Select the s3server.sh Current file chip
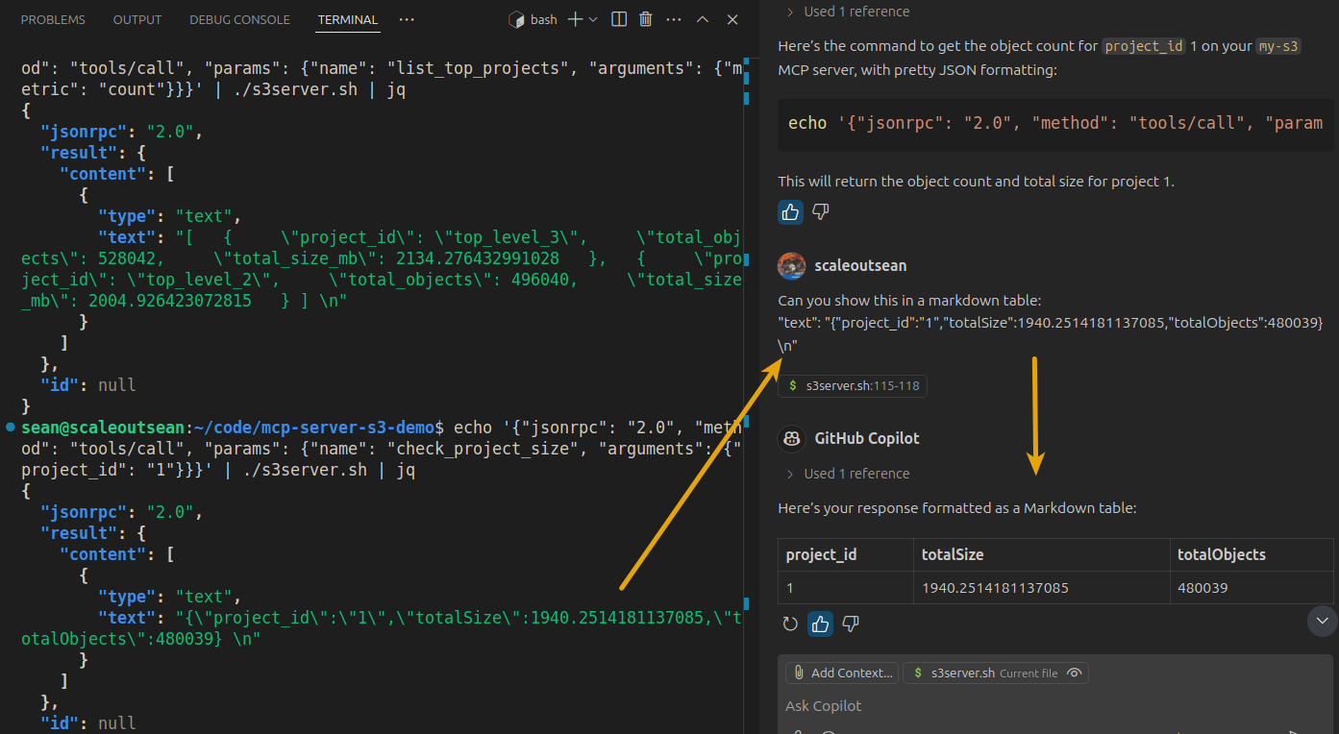 (x=996, y=673)
